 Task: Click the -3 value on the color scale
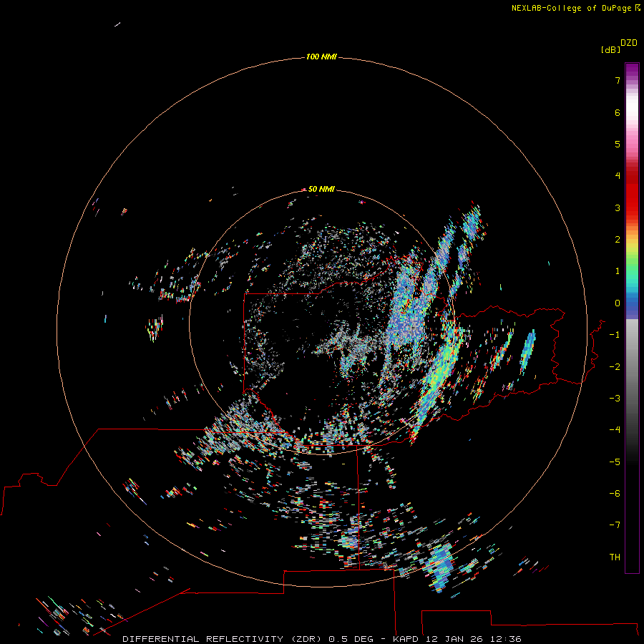click(x=615, y=398)
